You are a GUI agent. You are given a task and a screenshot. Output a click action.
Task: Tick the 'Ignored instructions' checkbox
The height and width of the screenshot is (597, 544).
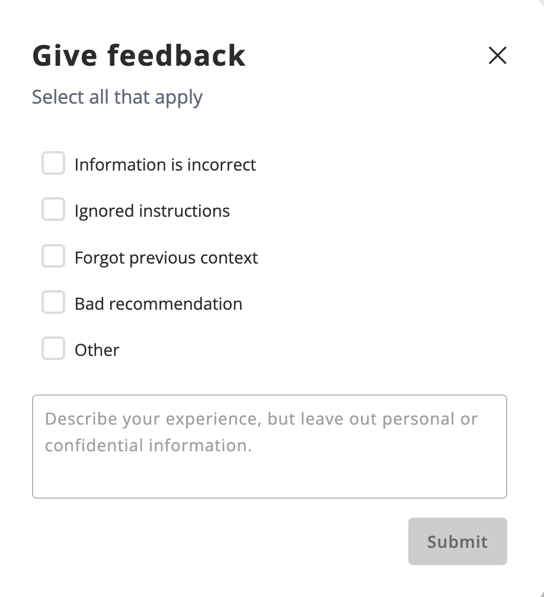[53, 210]
